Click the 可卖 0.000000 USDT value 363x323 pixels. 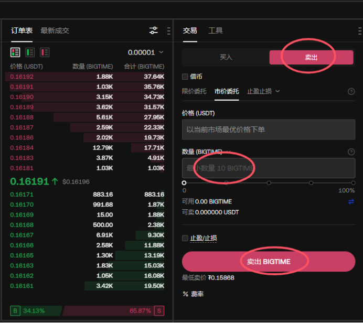pyautogui.click(x=210, y=212)
